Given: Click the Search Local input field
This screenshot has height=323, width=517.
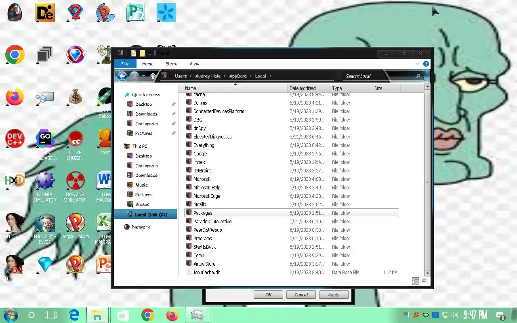Looking at the screenshot, I should (x=378, y=76).
